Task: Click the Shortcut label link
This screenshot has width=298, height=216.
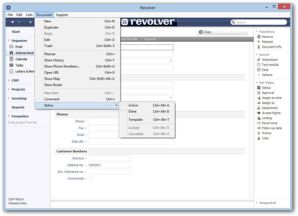Action: (x=78, y=158)
